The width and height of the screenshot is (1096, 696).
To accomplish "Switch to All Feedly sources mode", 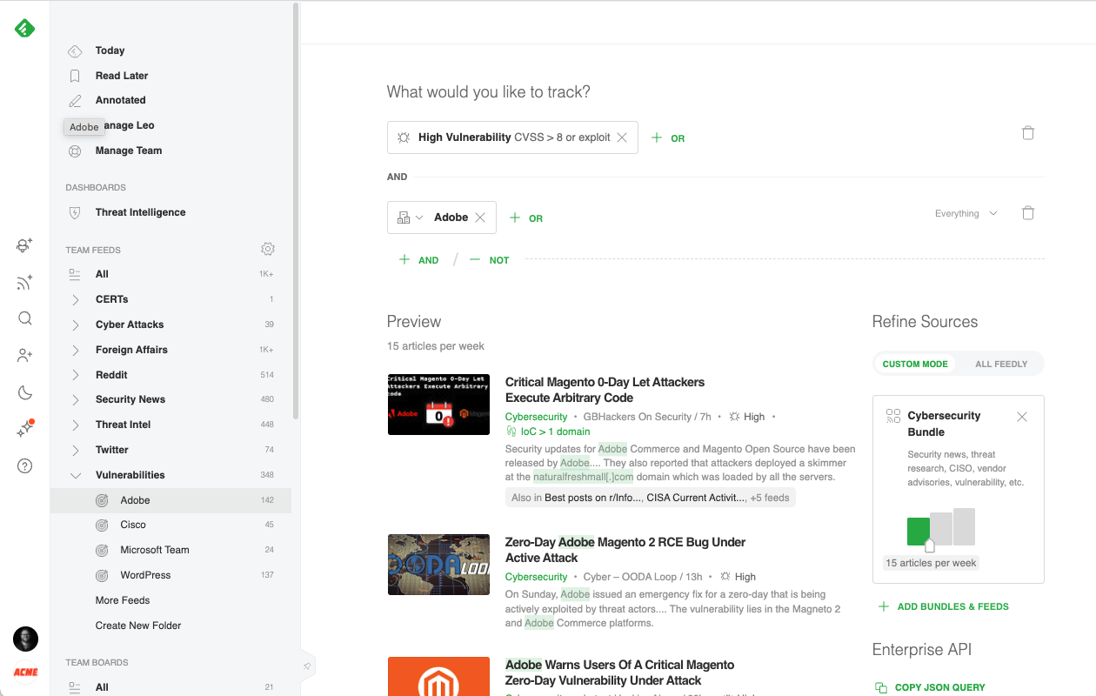I will 1000,364.
